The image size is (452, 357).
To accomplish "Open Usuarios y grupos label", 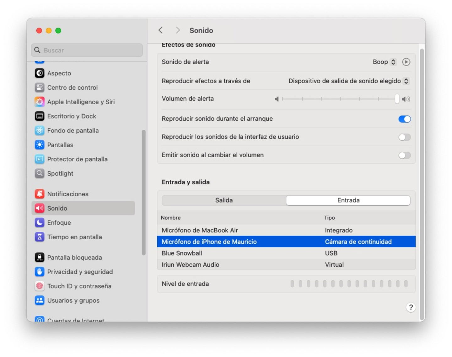I will coord(73,300).
